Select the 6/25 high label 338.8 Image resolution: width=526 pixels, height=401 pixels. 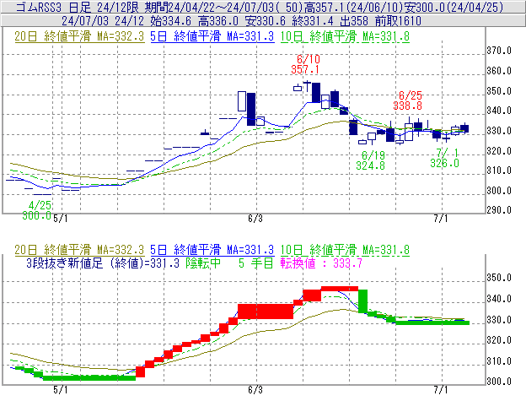pos(408,100)
